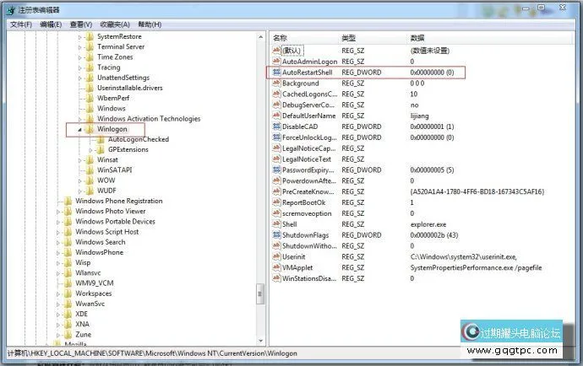
Task: Expand the Tracing tree node
Action: point(79,68)
